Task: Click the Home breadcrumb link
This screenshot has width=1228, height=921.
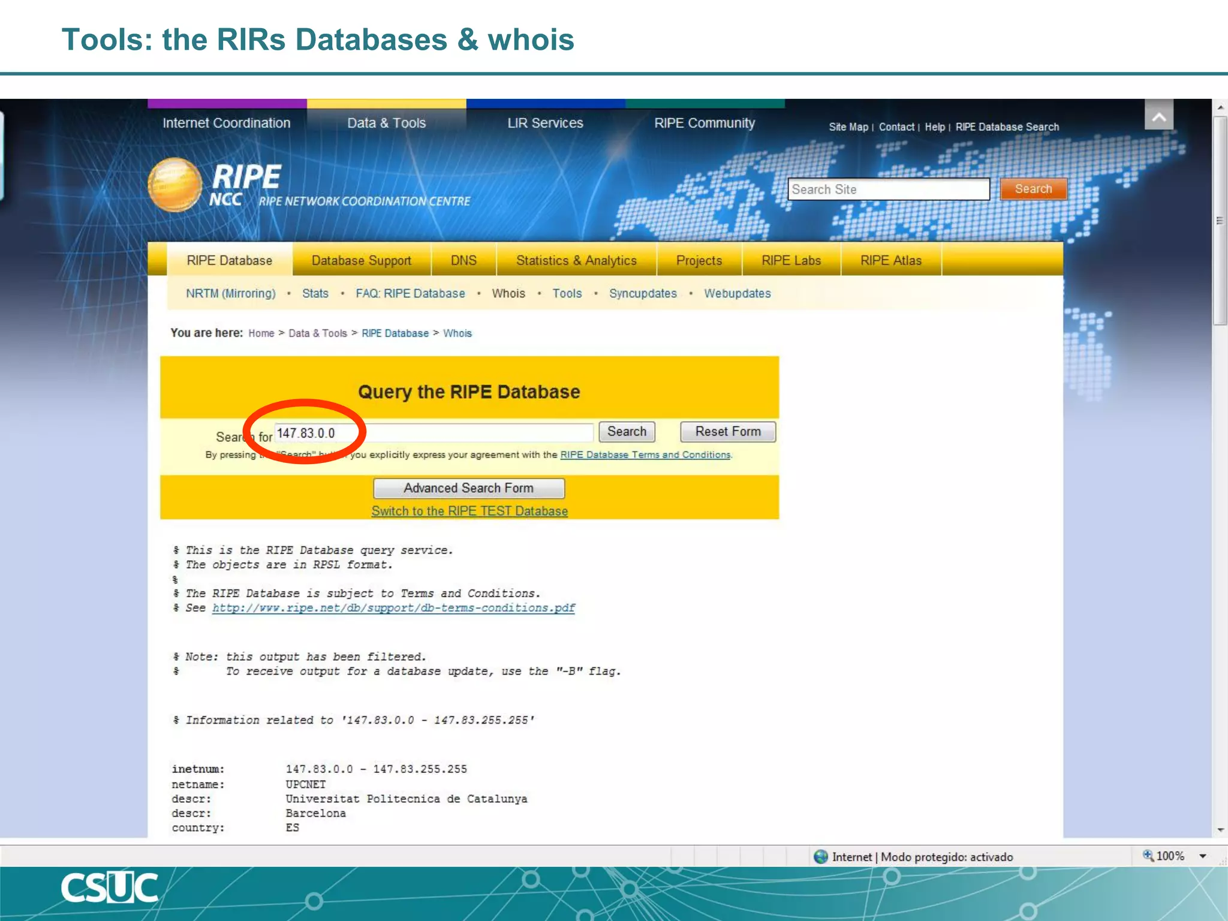Action: (261, 333)
